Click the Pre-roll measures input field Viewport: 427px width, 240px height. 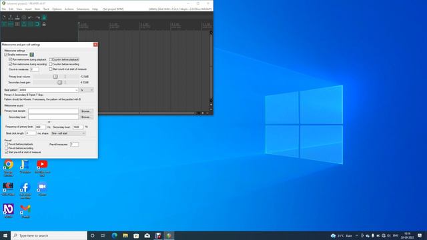pyautogui.click(x=74, y=145)
